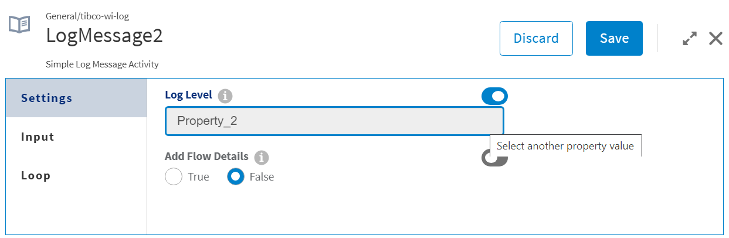Expand the panel with the diagonal arrows icon

pos(690,39)
